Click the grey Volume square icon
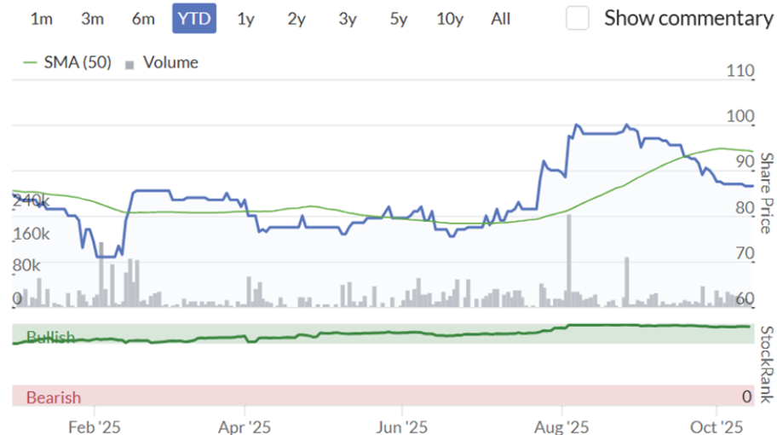The width and height of the screenshot is (777, 435). (130, 63)
